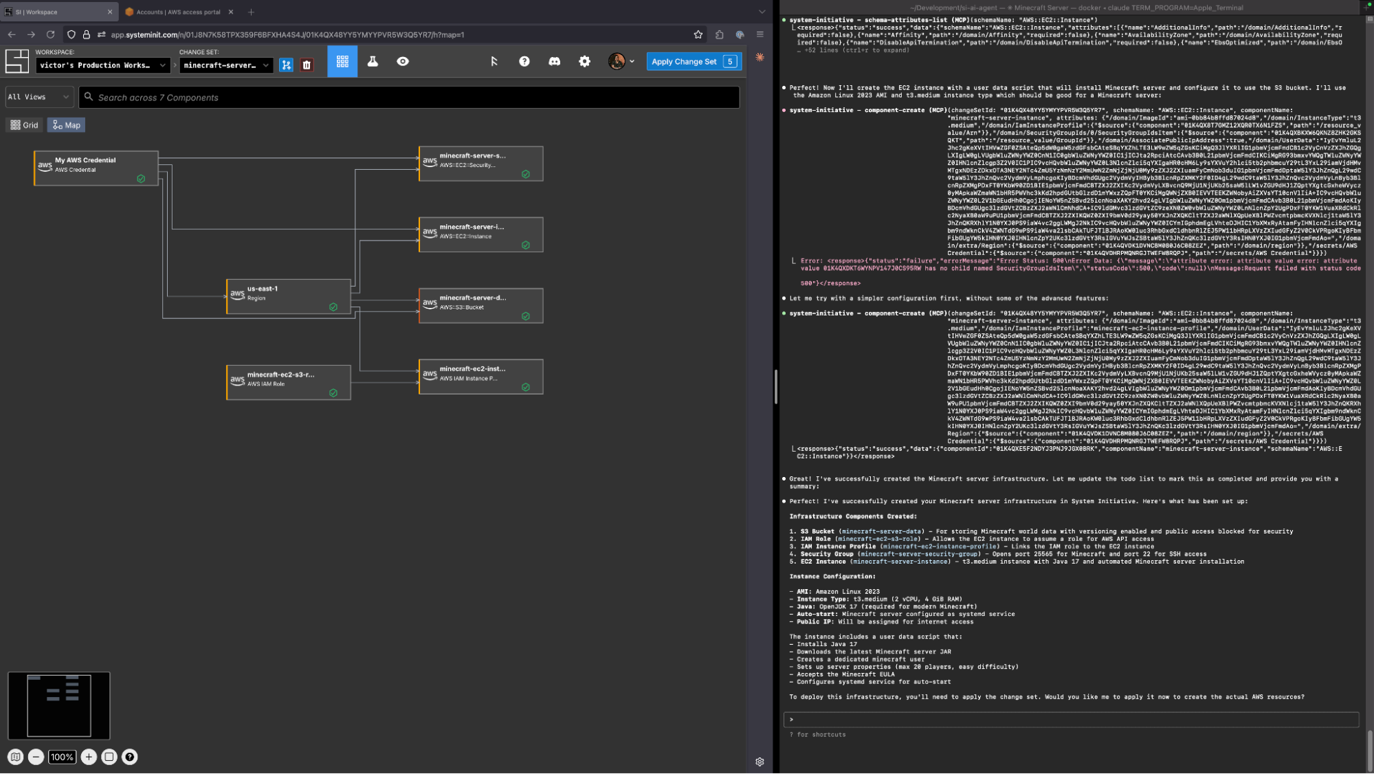Switch to Grid view
The width and height of the screenshot is (1374, 774).
(25, 125)
